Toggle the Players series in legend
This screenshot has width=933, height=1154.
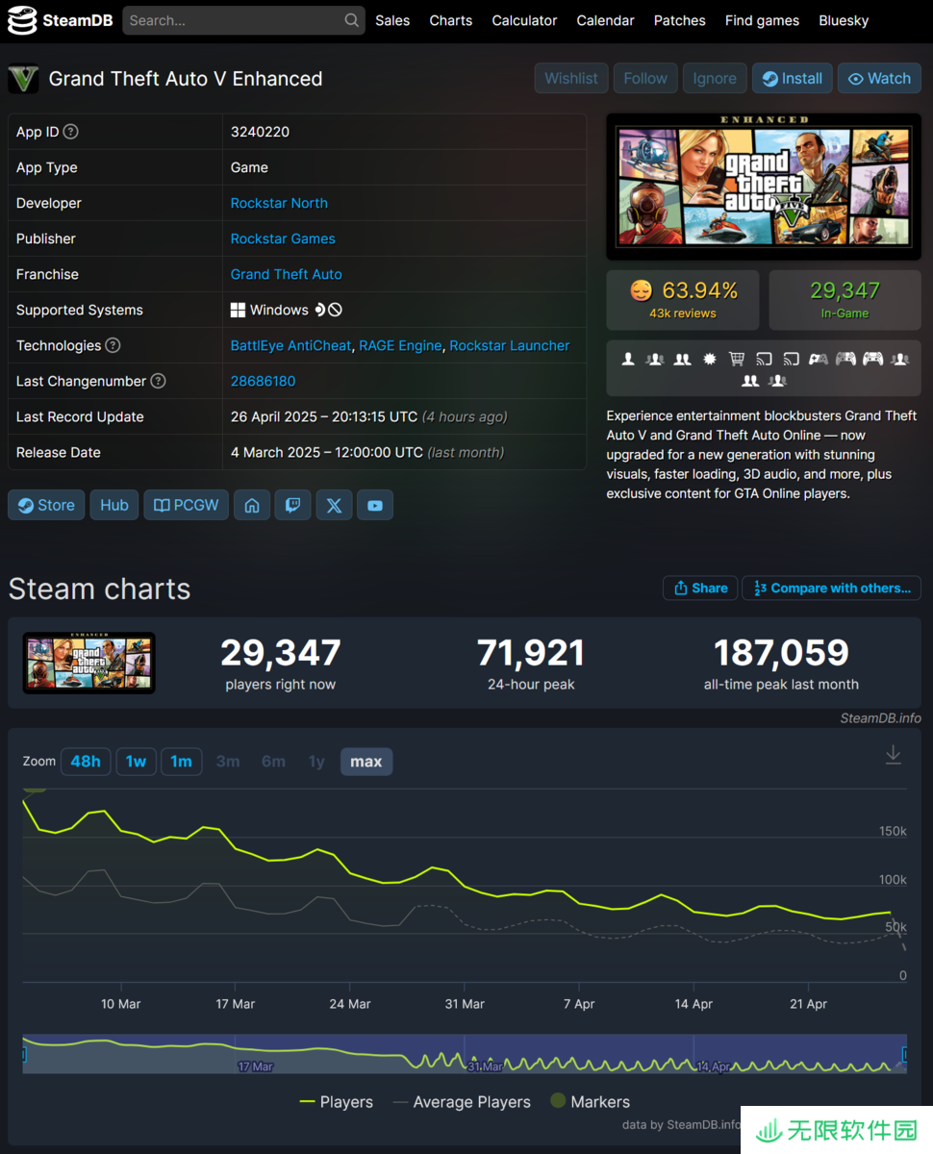(x=336, y=1102)
